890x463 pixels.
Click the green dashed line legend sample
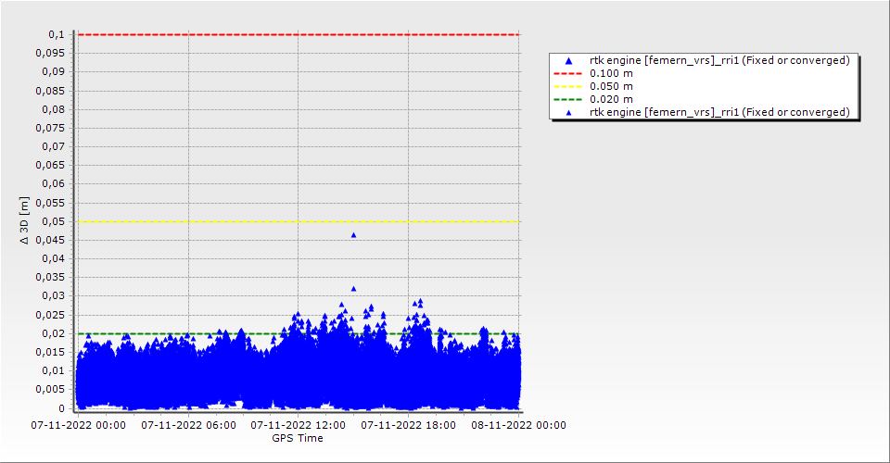tap(569, 99)
